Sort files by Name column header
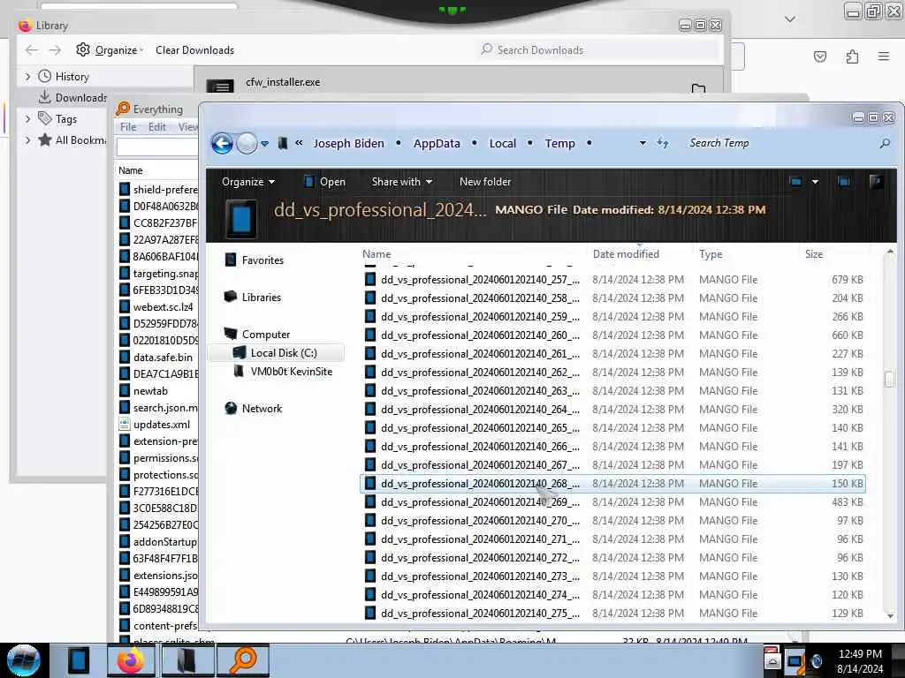 pos(376,253)
